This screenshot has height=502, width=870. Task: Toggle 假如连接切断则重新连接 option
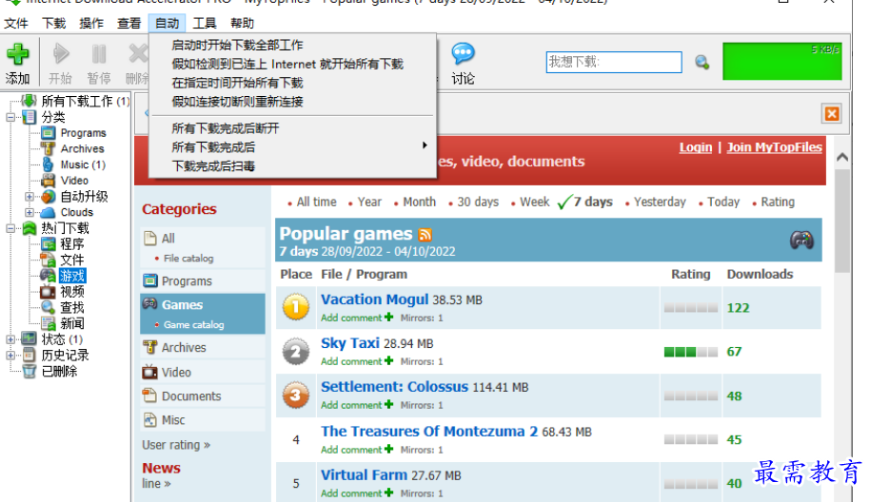click(237, 102)
